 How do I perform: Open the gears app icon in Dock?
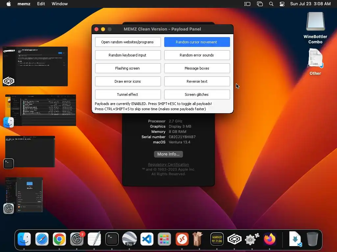[x=252, y=239]
